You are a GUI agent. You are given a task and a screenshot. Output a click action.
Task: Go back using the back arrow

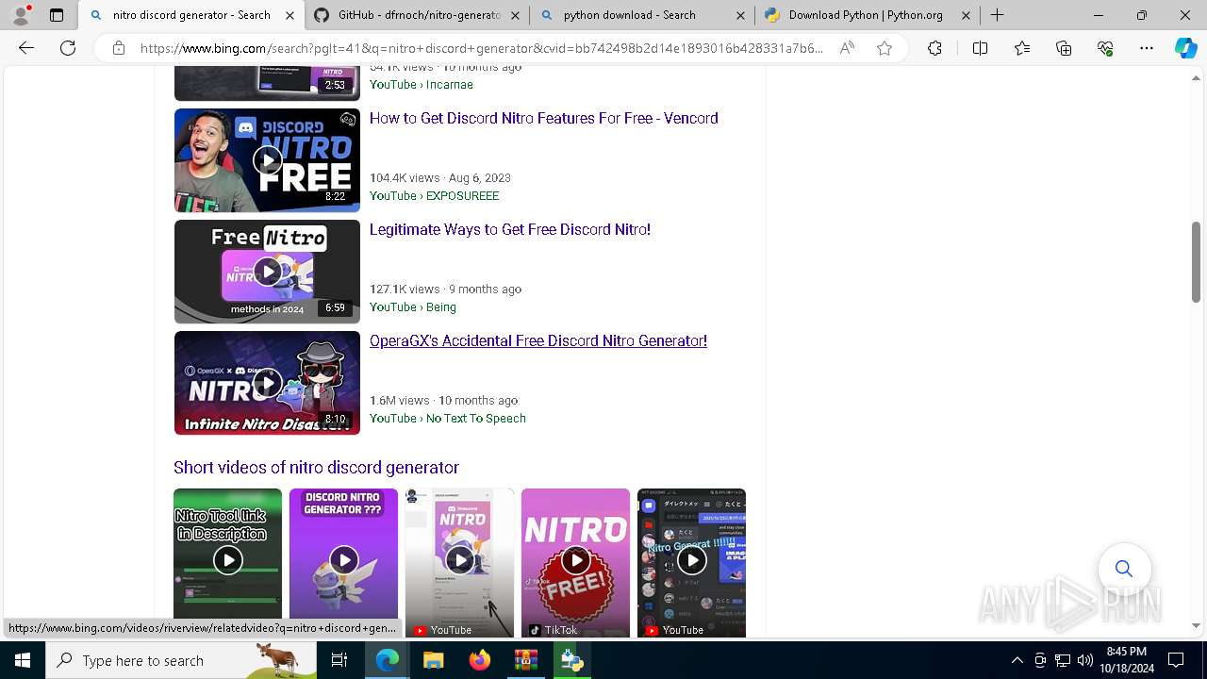26,48
